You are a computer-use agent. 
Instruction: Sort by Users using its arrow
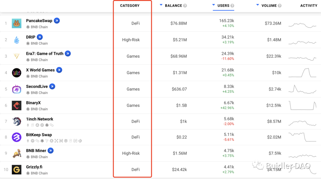(213, 5)
